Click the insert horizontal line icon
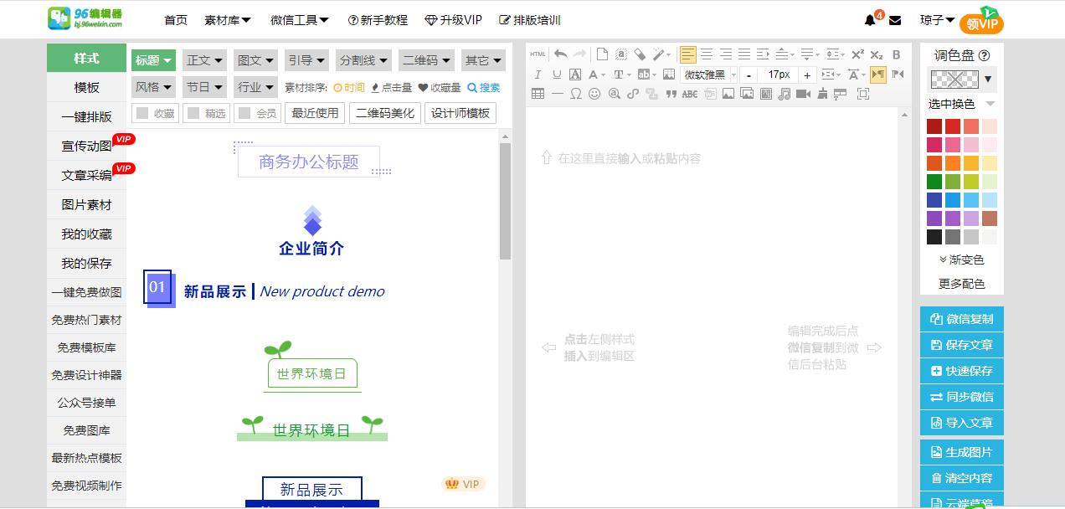 [557, 94]
